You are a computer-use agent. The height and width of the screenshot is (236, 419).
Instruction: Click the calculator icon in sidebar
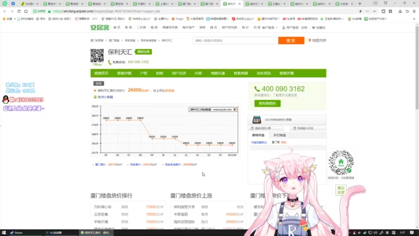(257, 120)
